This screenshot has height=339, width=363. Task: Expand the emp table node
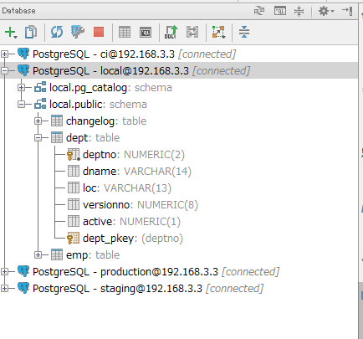38,254
